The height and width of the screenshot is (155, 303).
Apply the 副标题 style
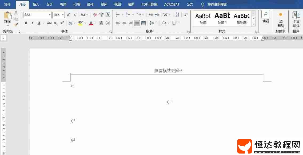click(242, 18)
